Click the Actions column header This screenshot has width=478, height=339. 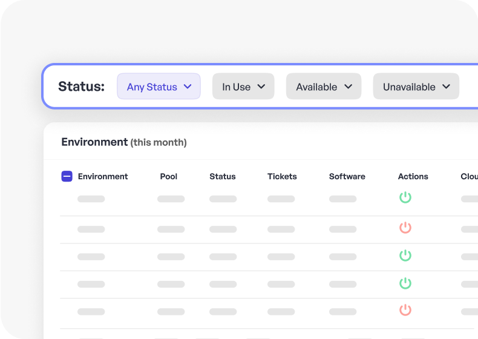[x=413, y=176]
